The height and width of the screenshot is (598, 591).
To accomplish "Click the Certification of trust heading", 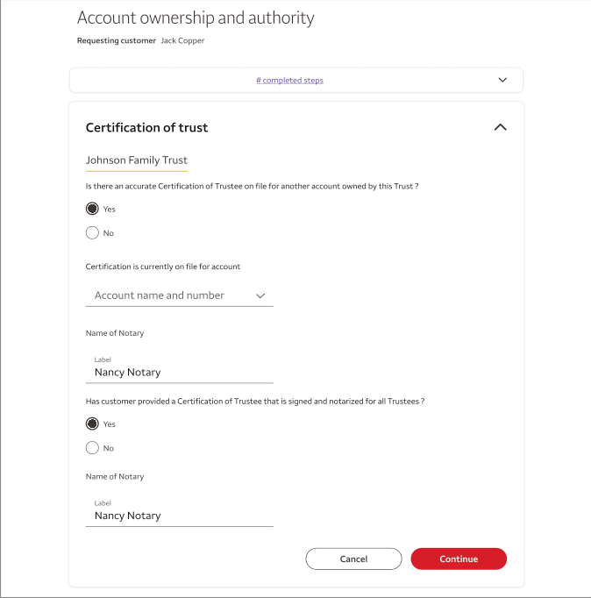I will tap(146, 127).
